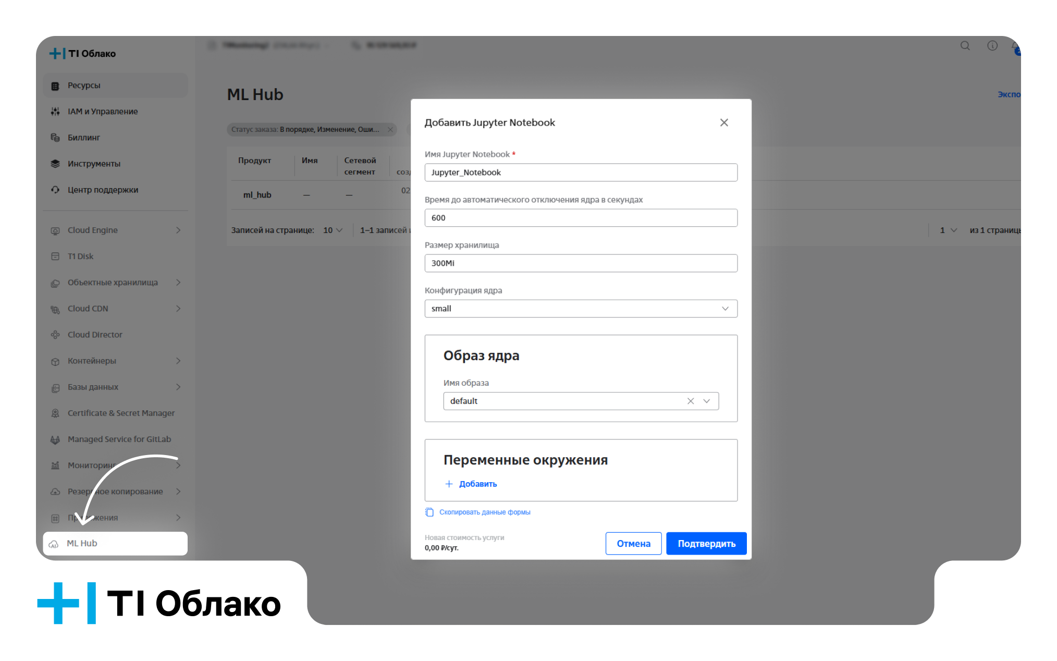
Task: Click the Мониторинг sidebar icon
Action: point(55,466)
